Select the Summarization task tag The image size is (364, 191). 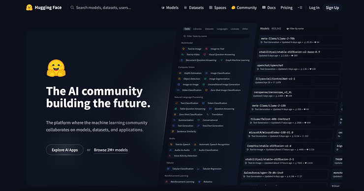(x=183, y=120)
